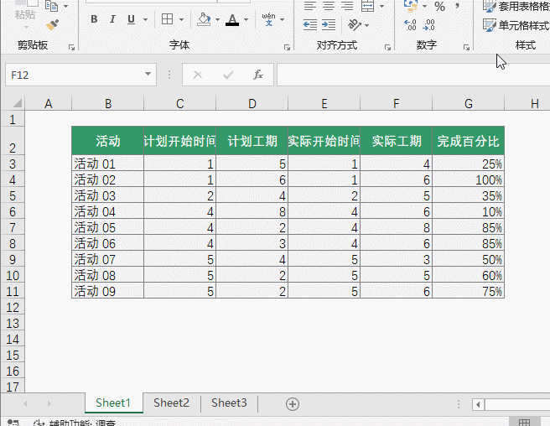
Task: Add a new sheet with plus icon
Action: point(293,404)
